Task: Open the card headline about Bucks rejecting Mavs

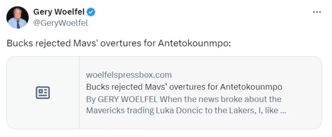Action: (x=184, y=87)
